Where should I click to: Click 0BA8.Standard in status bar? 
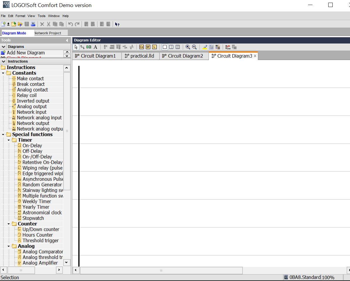click(305, 277)
